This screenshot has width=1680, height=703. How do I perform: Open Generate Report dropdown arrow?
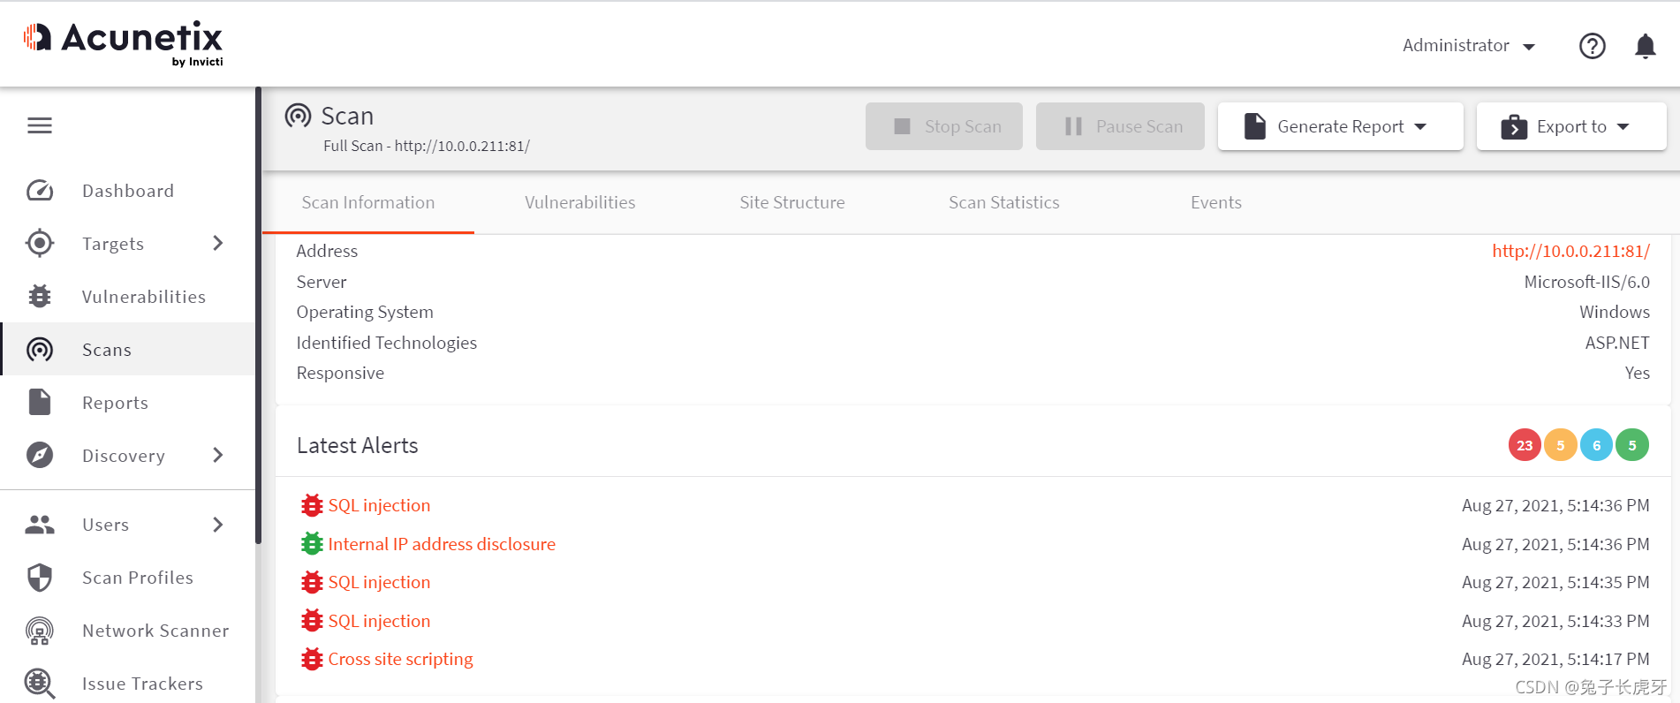(1420, 127)
